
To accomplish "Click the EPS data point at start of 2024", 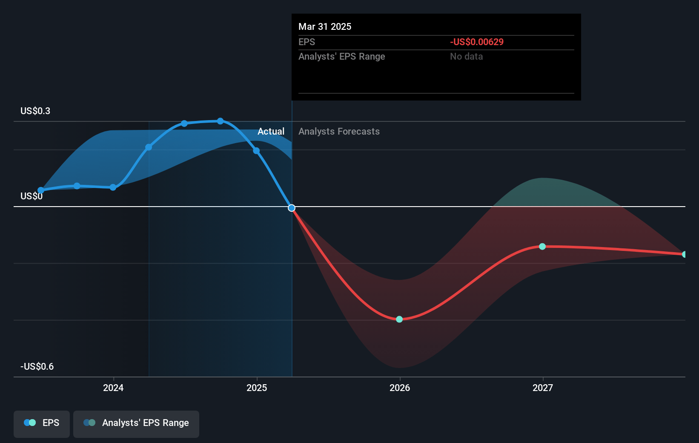I will pyautogui.click(x=113, y=187).
